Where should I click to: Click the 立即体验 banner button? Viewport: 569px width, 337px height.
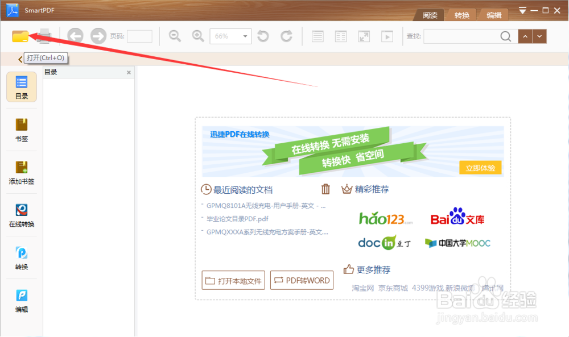click(x=480, y=168)
